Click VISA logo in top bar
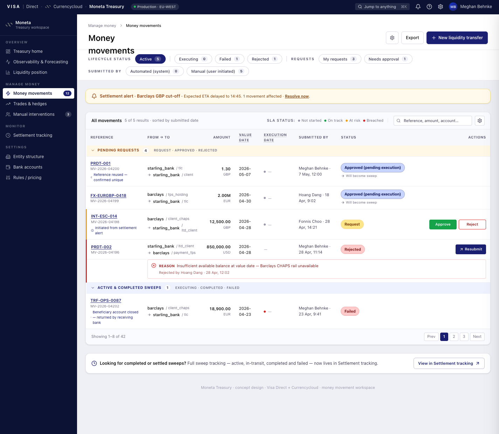 13,7
